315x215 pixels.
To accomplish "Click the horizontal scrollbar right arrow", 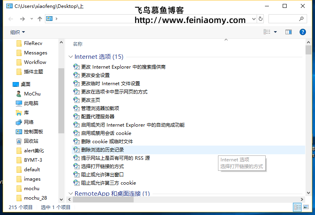I will 302,199.
